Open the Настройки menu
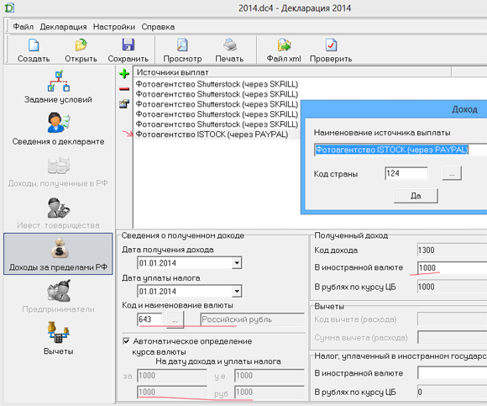Screen dimensions: 487x406 (x=114, y=27)
